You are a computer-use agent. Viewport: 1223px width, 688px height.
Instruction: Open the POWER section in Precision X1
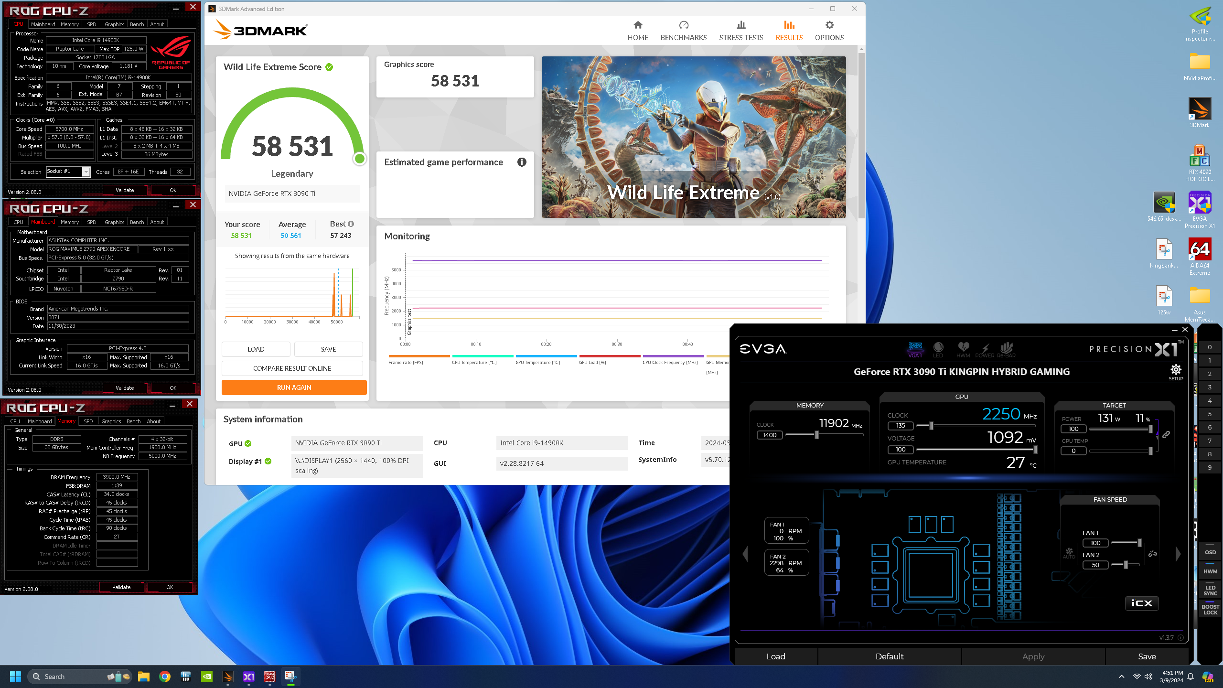click(x=985, y=349)
